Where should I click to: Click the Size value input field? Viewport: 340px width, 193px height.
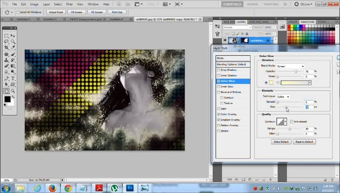click(x=309, y=107)
